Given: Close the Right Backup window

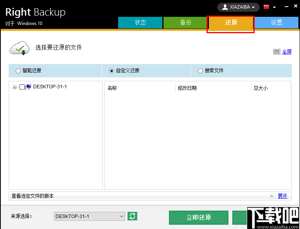Looking at the screenshot, I should coord(296,6).
